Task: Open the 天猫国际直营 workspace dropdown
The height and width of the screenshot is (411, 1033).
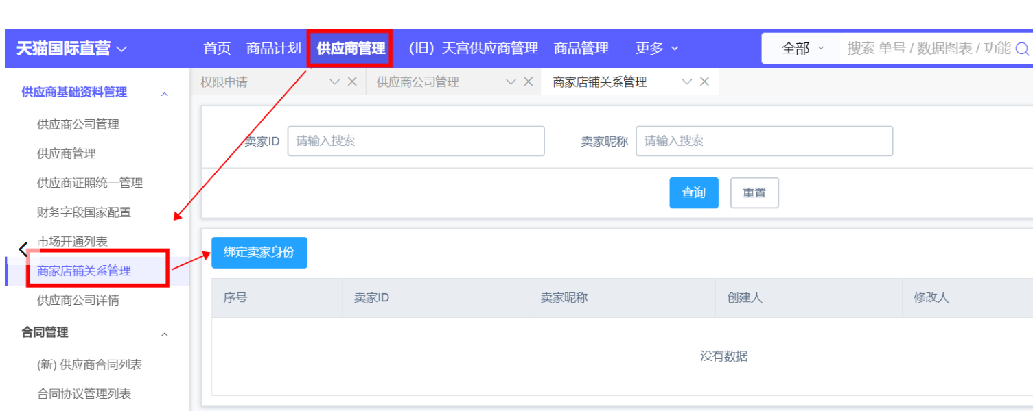Action: click(72, 49)
